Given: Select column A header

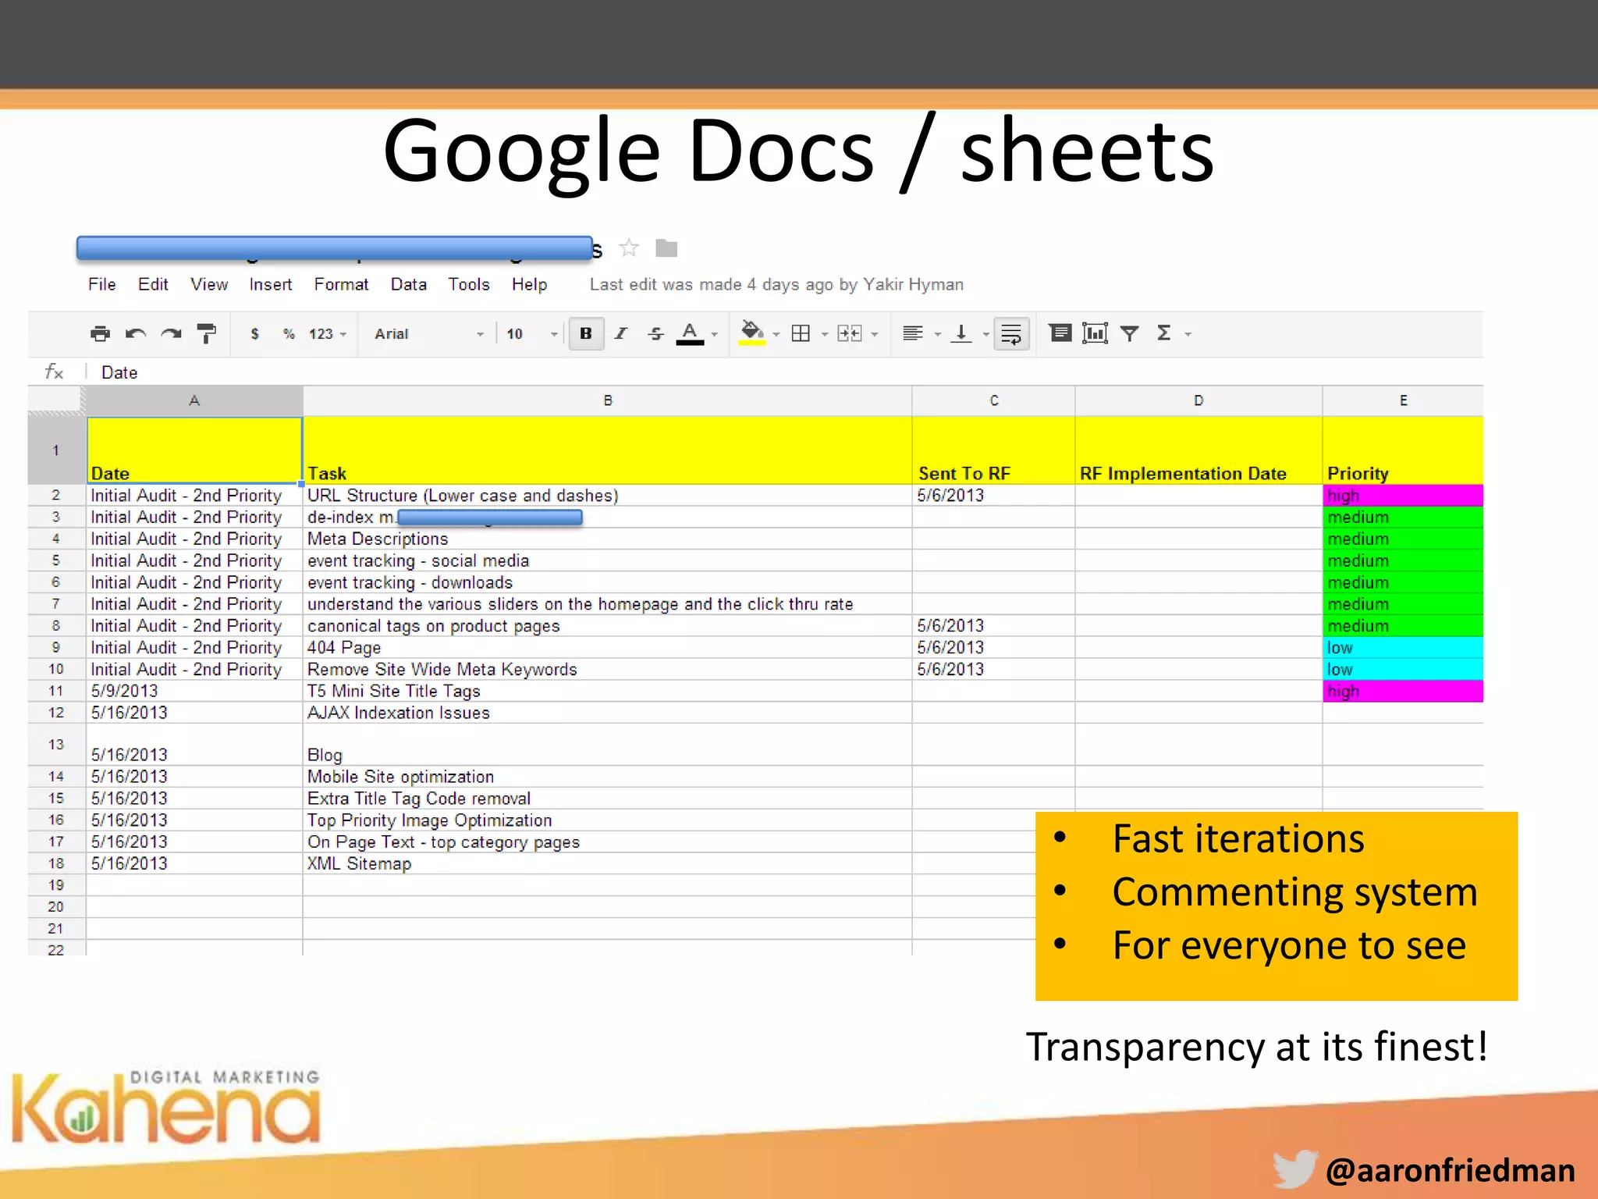Looking at the screenshot, I should pyautogui.click(x=194, y=400).
